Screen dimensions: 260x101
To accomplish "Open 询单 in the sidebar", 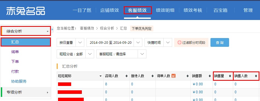I will pyautogui.click(x=15, y=52).
